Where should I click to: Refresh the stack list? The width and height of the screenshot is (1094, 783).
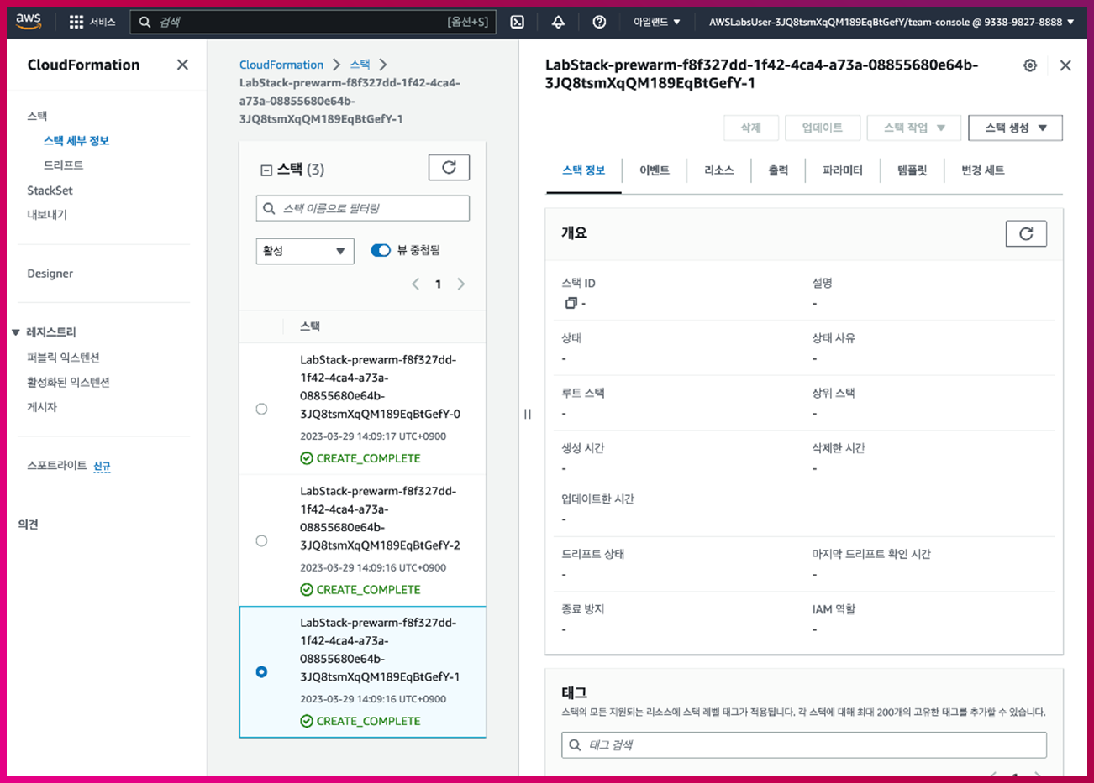449,168
